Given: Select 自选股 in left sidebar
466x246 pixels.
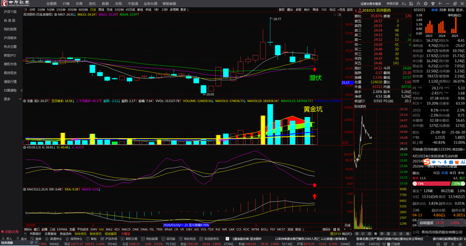Looking at the screenshot, I should coord(9,21).
